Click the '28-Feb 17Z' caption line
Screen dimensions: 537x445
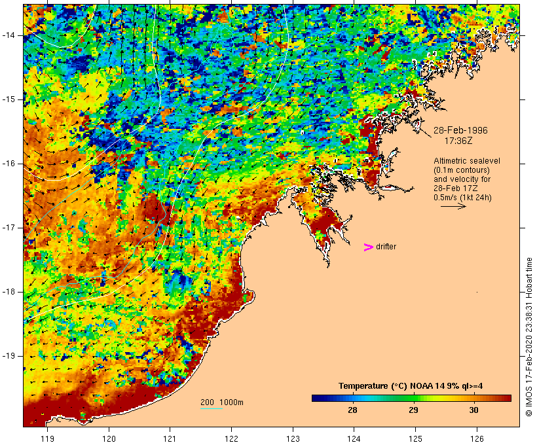(456, 188)
